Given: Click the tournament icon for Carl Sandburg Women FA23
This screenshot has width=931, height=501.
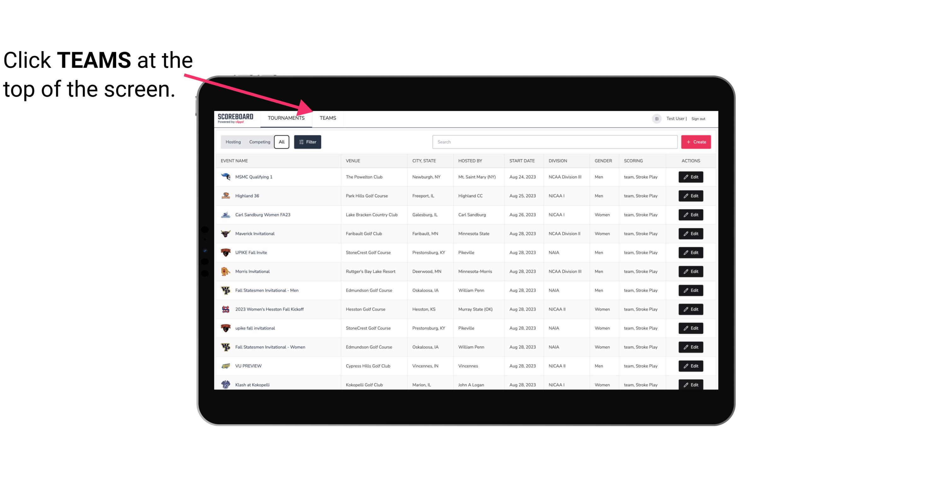Looking at the screenshot, I should coord(226,215).
